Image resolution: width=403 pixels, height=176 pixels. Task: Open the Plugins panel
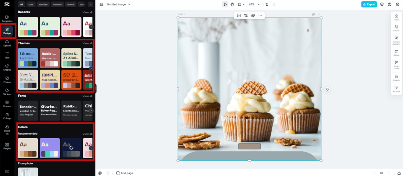pyautogui.click(x=7, y=146)
